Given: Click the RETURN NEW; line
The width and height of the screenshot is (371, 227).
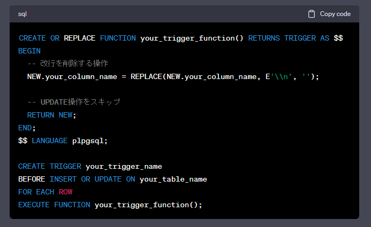Looking at the screenshot, I should [51, 115].
